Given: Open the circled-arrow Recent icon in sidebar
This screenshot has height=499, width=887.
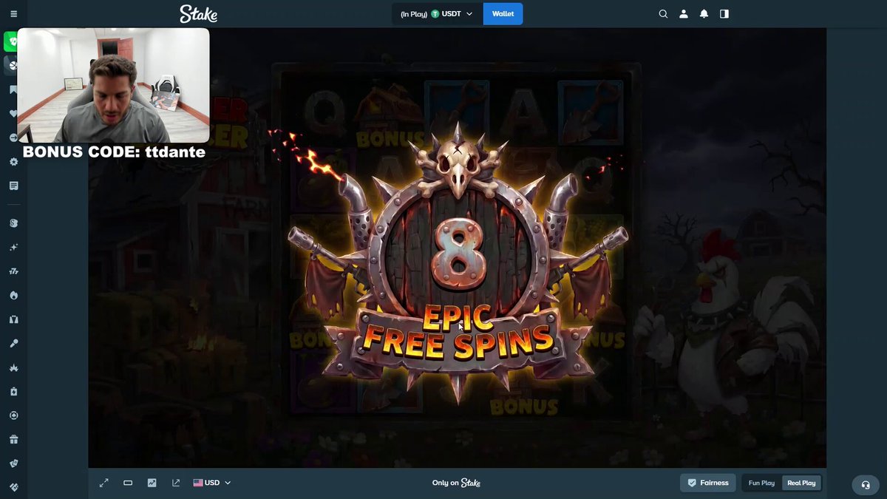Looking at the screenshot, I should click(x=13, y=138).
